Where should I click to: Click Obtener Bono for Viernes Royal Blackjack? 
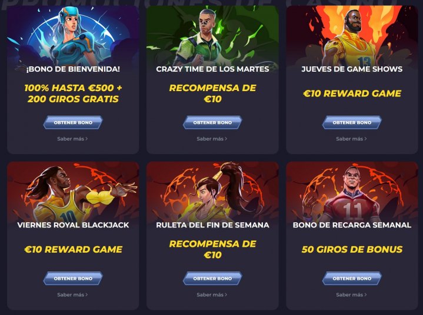73,279
